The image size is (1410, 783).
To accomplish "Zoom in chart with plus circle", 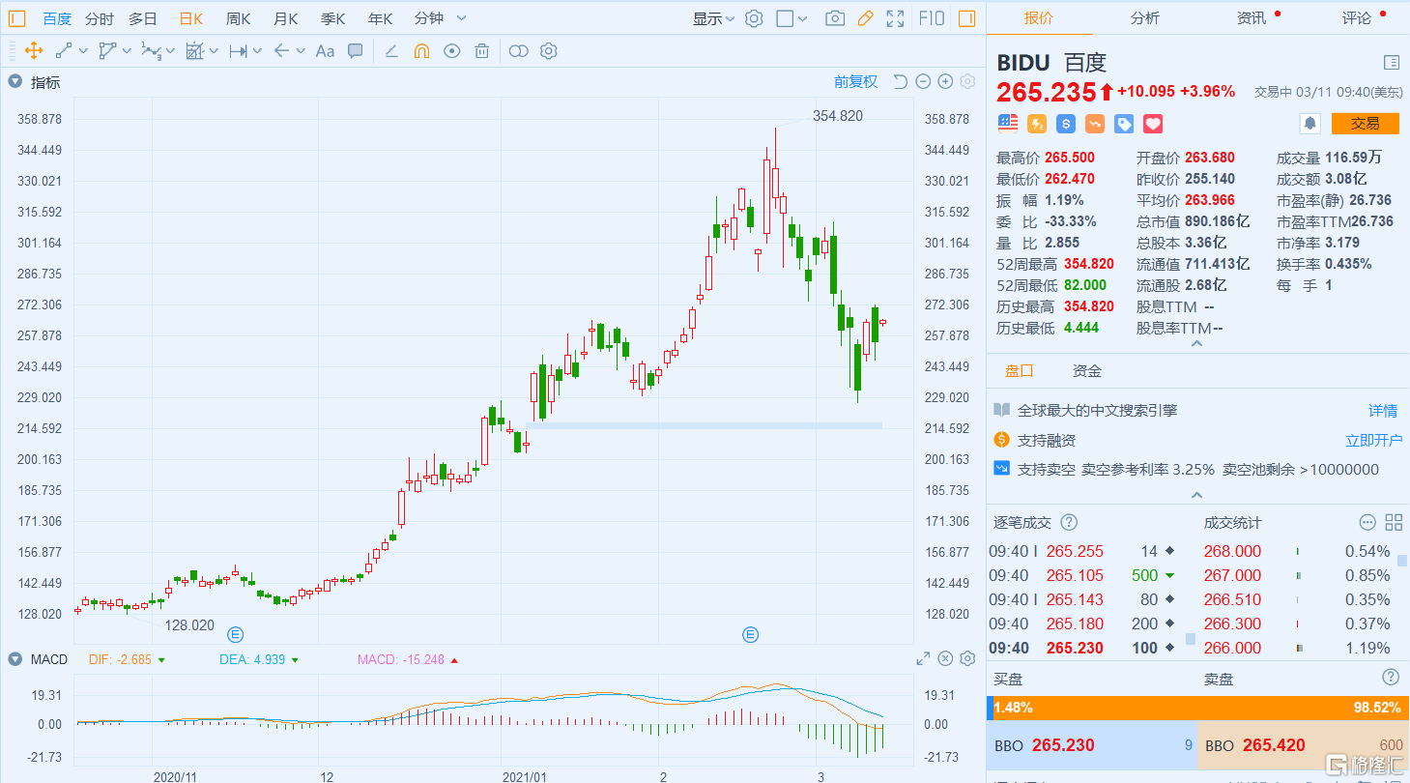I will [x=945, y=82].
